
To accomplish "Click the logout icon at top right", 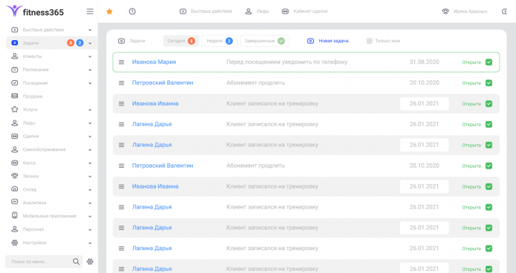I will click(x=505, y=11).
